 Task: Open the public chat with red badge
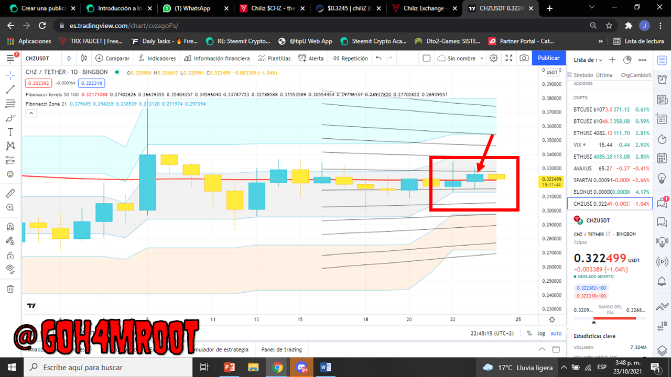click(662, 202)
